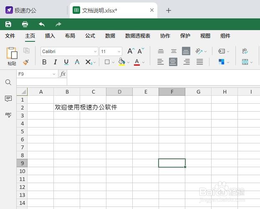Open fill color dropdown arrow
The height and width of the screenshot is (209, 260).
point(128,62)
